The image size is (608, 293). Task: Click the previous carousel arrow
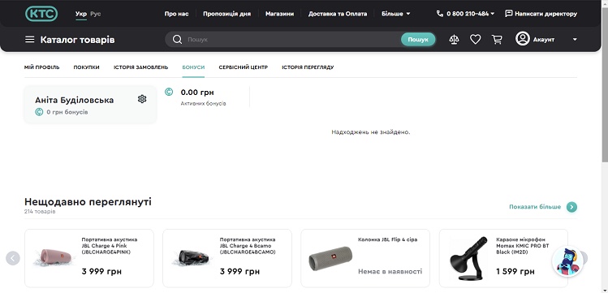(13, 258)
